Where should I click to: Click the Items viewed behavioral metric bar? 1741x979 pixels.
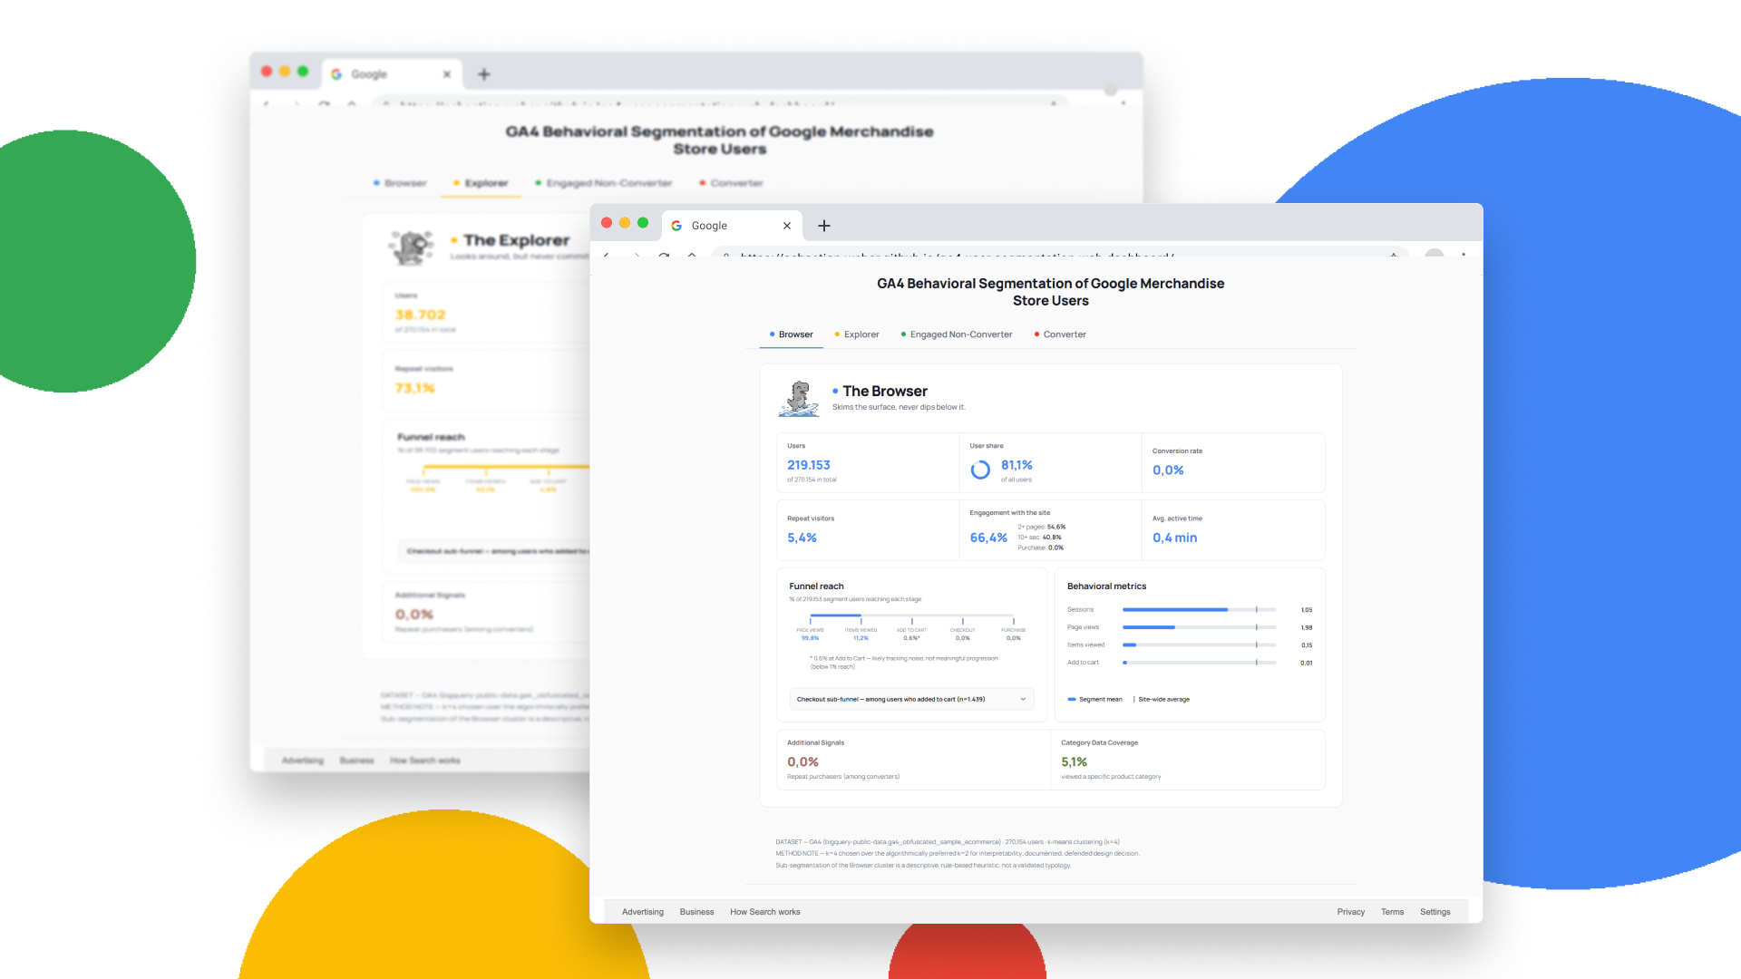pyautogui.click(x=1199, y=645)
